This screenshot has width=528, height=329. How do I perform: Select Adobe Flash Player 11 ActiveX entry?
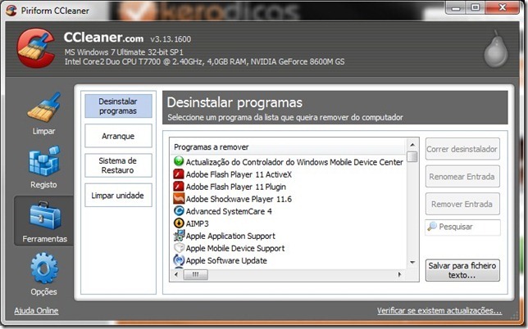point(233,174)
